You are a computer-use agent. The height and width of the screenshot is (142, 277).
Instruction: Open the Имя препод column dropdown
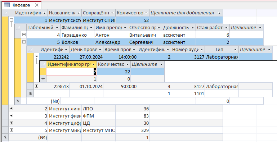pos(125,28)
